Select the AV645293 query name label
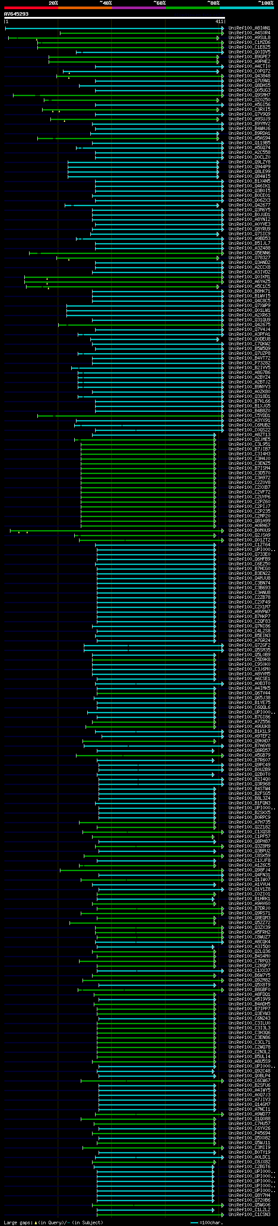 pos(16,14)
